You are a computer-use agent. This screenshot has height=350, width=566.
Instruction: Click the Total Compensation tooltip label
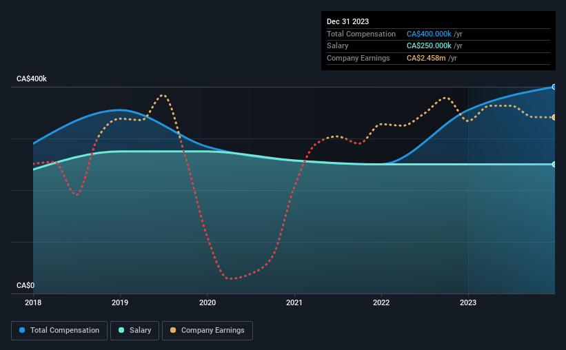point(361,34)
